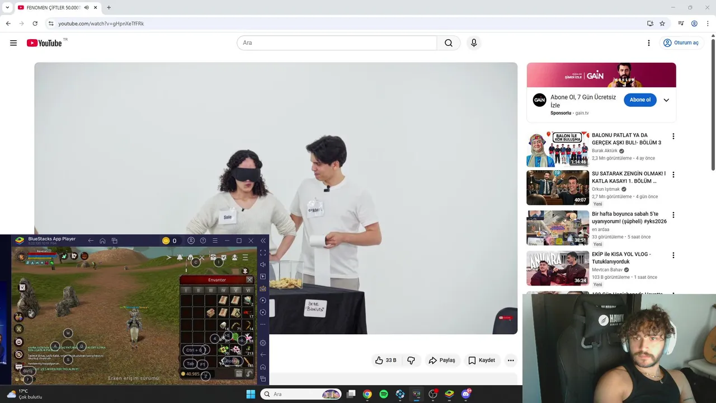The width and height of the screenshot is (716, 403).
Task: Open BlueStacks home screen icon in title bar
Action: (x=102, y=241)
